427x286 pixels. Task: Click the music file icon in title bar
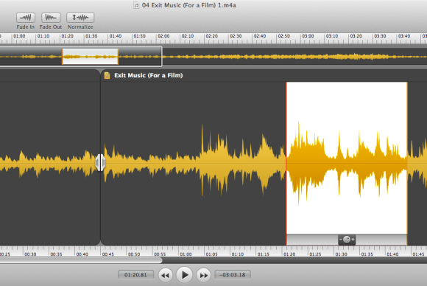136,5
